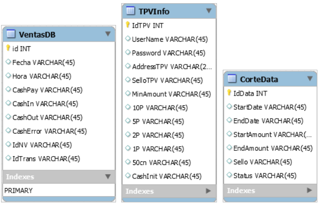Select the VentasDB table title

[x=37, y=34]
